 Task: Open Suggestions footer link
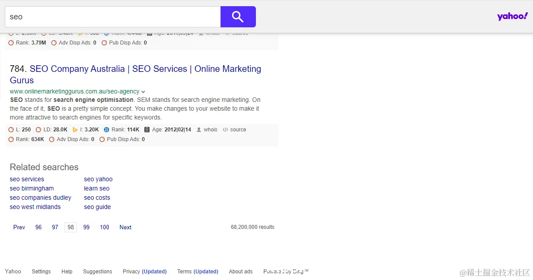[x=98, y=272]
